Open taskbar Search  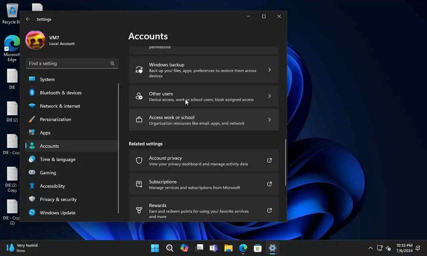[170, 248]
